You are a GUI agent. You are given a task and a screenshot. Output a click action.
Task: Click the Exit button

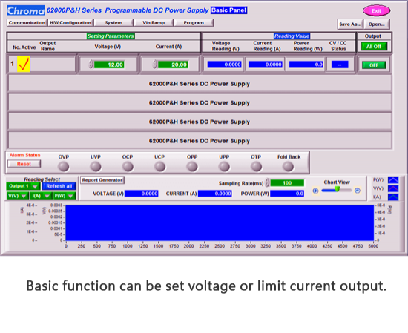376,10
